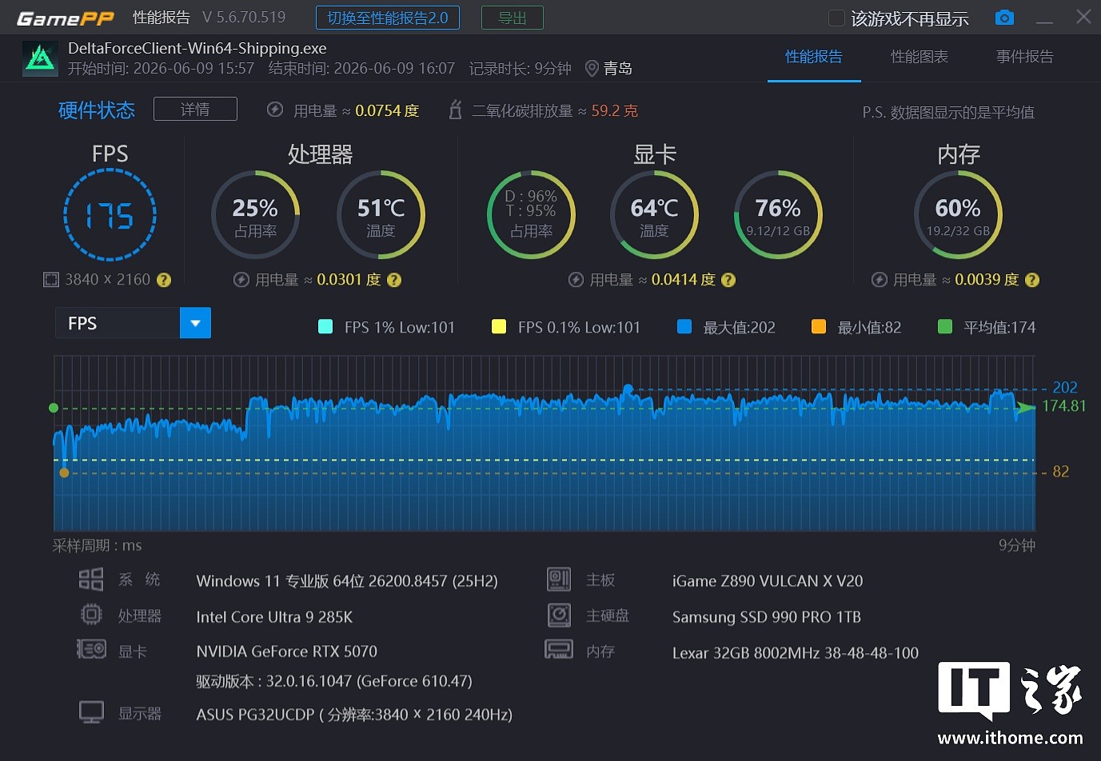Viewport: 1101px width, 761px height.
Task: Click the version V 5.6.70.519 text
Action: point(244,18)
